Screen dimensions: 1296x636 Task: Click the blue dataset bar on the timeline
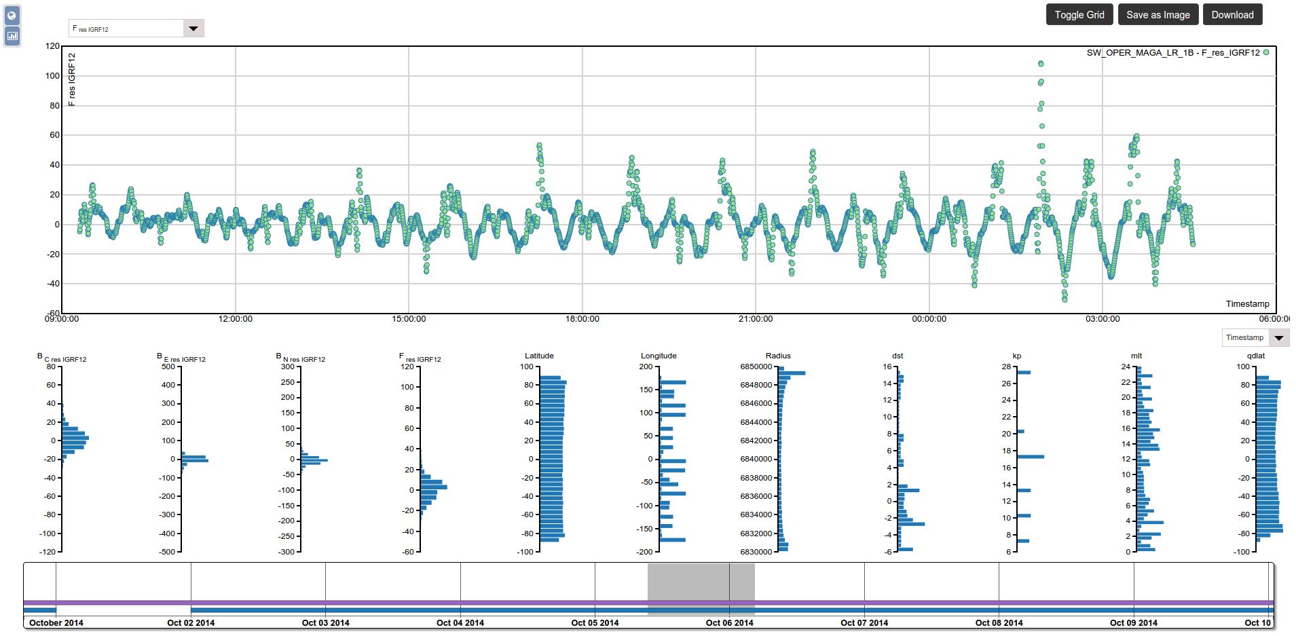(x=732, y=610)
